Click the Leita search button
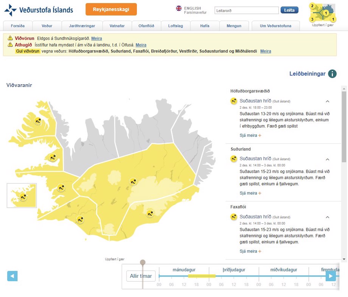Viewport: 348px width, 297px height. (x=289, y=10)
